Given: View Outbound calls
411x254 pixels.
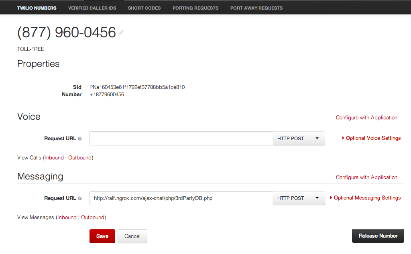Looking at the screenshot, I should pos(80,158).
